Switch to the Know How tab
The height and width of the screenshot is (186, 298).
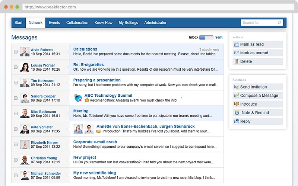pos(104,23)
